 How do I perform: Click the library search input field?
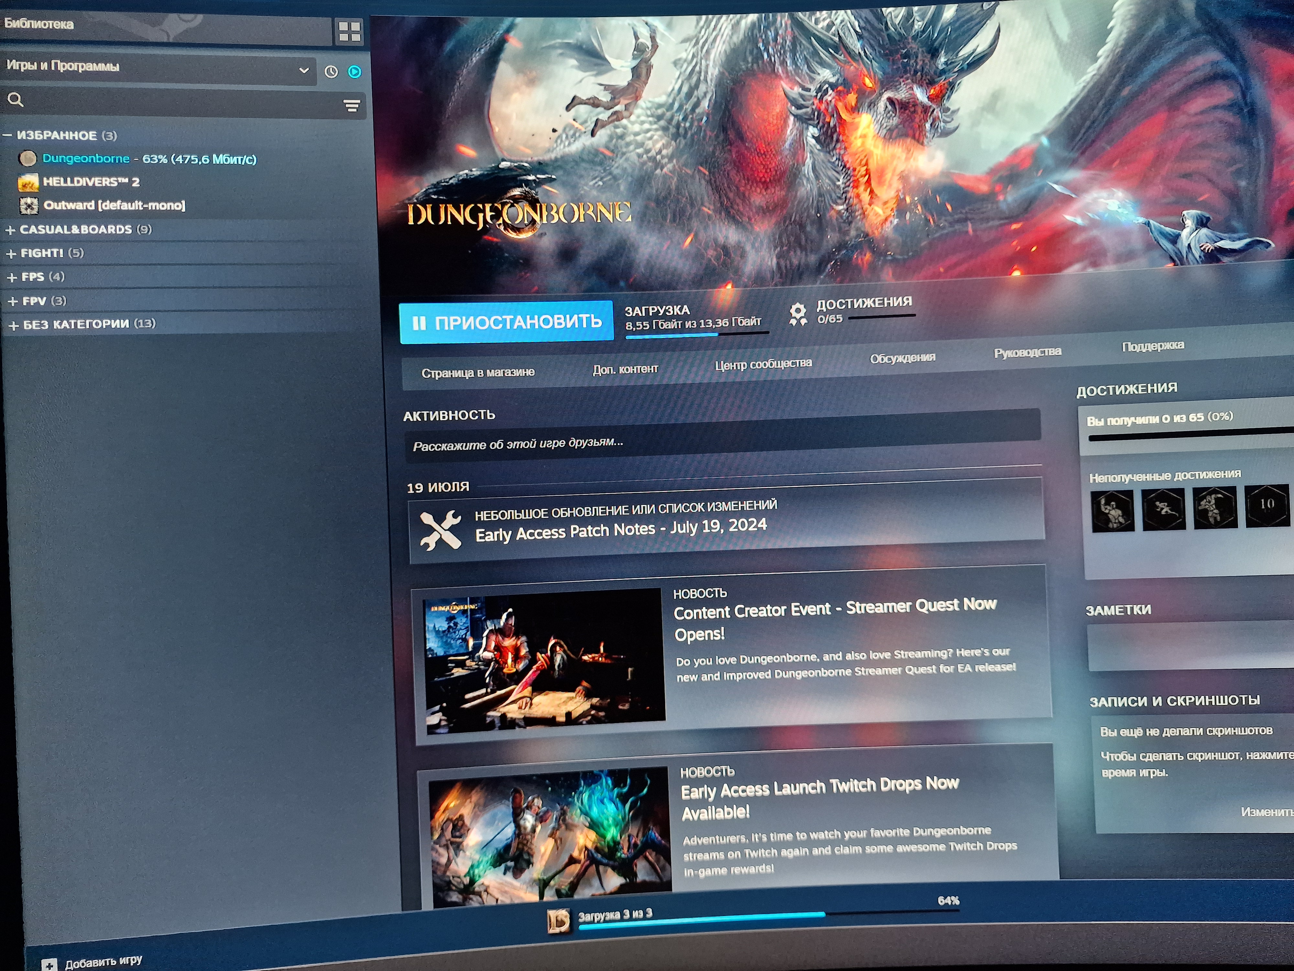[x=183, y=102]
